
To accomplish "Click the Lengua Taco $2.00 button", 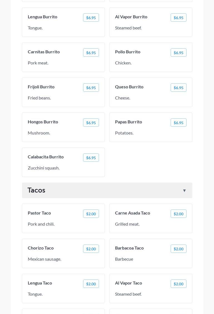I will click(x=91, y=284).
